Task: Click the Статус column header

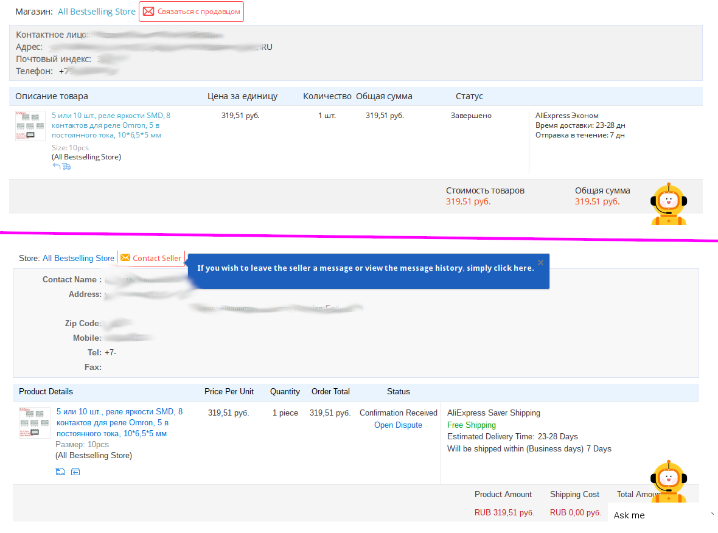Action: tap(469, 96)
